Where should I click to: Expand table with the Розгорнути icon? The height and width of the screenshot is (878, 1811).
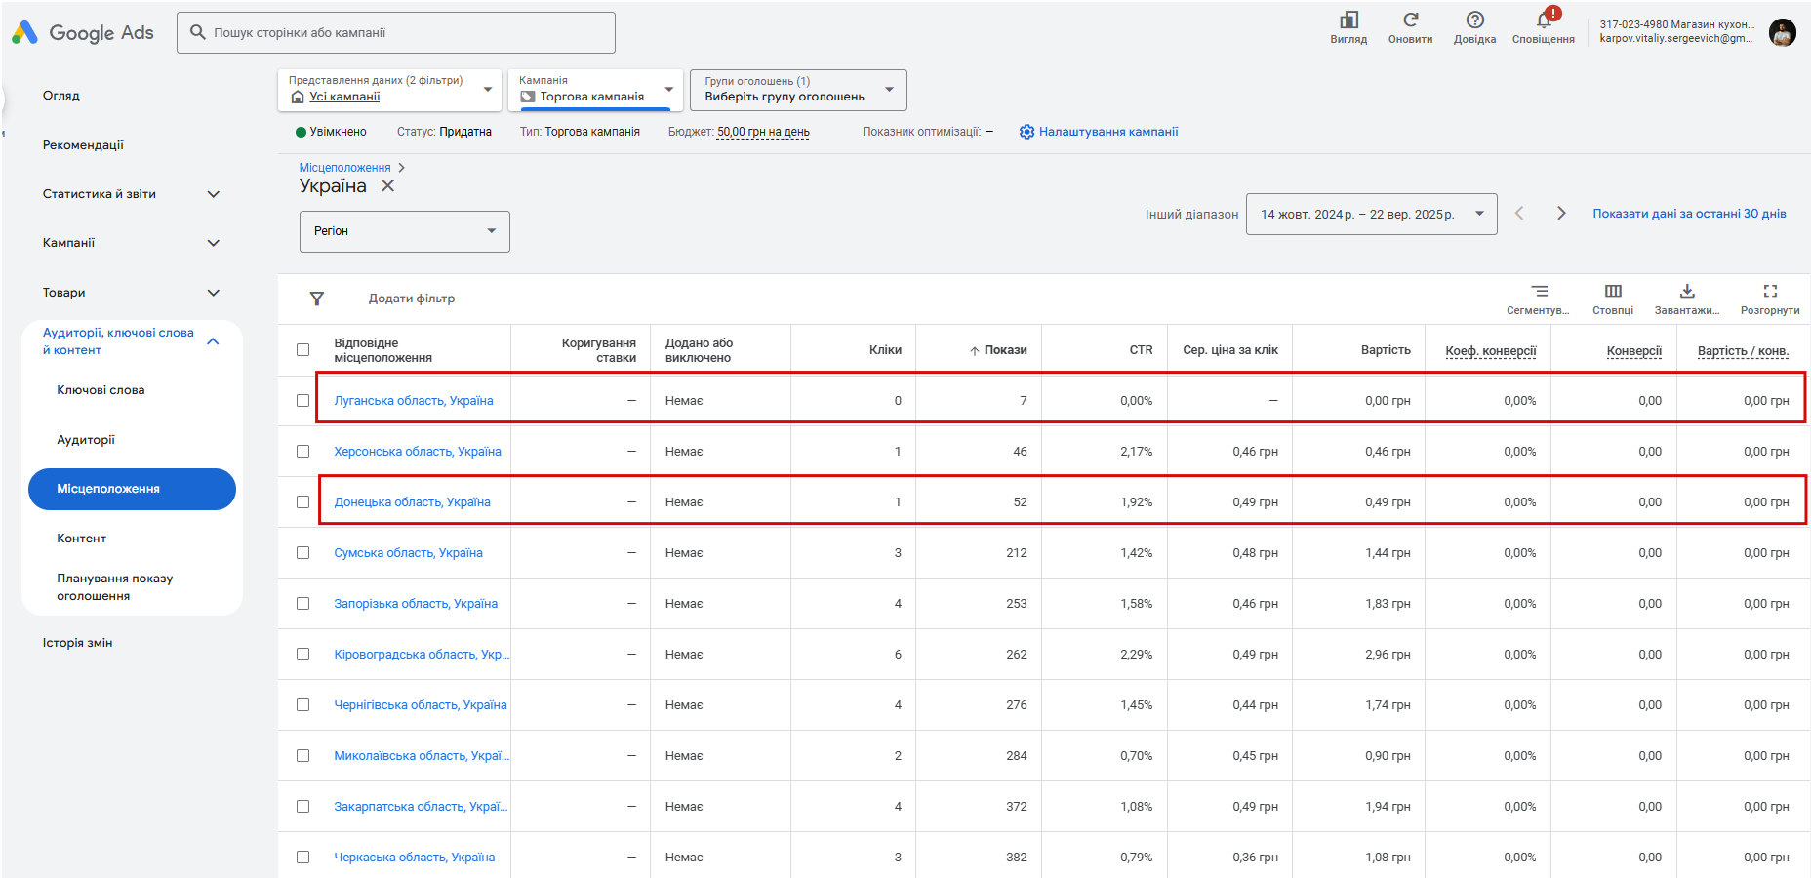coord(1770,292)
